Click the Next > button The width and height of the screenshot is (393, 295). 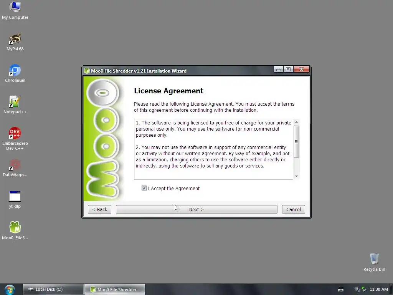pos(196,209)
